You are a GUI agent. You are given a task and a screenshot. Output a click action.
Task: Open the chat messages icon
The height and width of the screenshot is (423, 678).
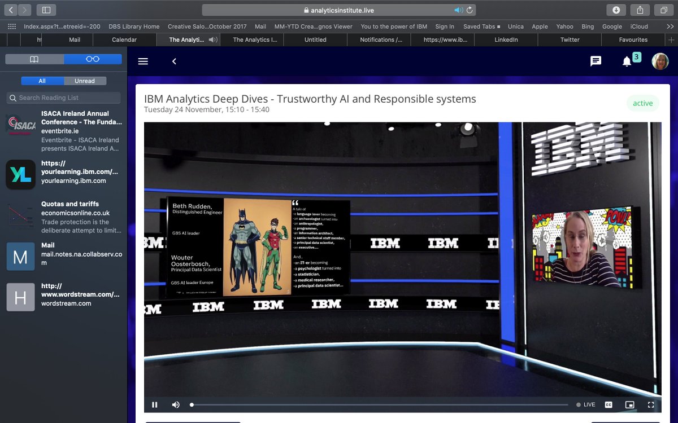pyautogui.click(x=596, y=61)
